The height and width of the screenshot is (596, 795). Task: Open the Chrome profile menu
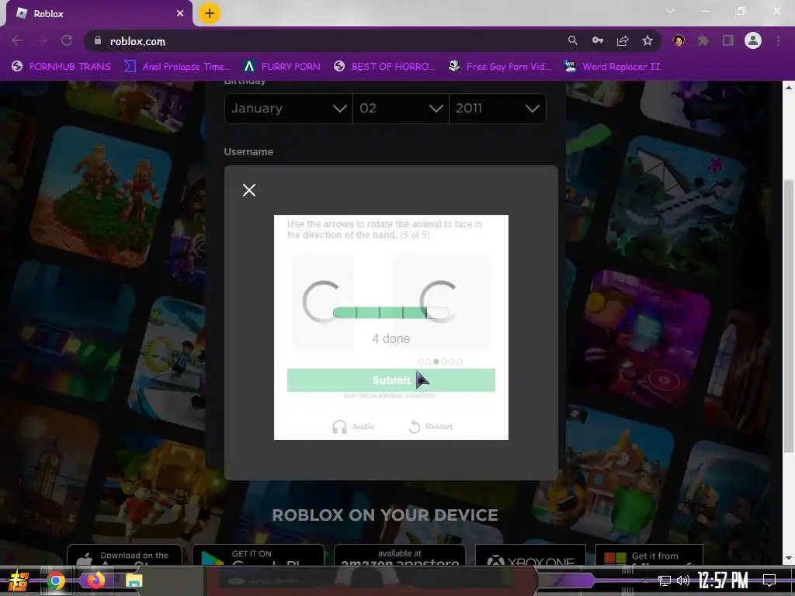coord(753,40)
